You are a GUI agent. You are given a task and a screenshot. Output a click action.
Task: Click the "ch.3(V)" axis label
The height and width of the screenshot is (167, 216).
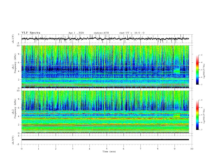pyautogui.click(x=13, y=140)
